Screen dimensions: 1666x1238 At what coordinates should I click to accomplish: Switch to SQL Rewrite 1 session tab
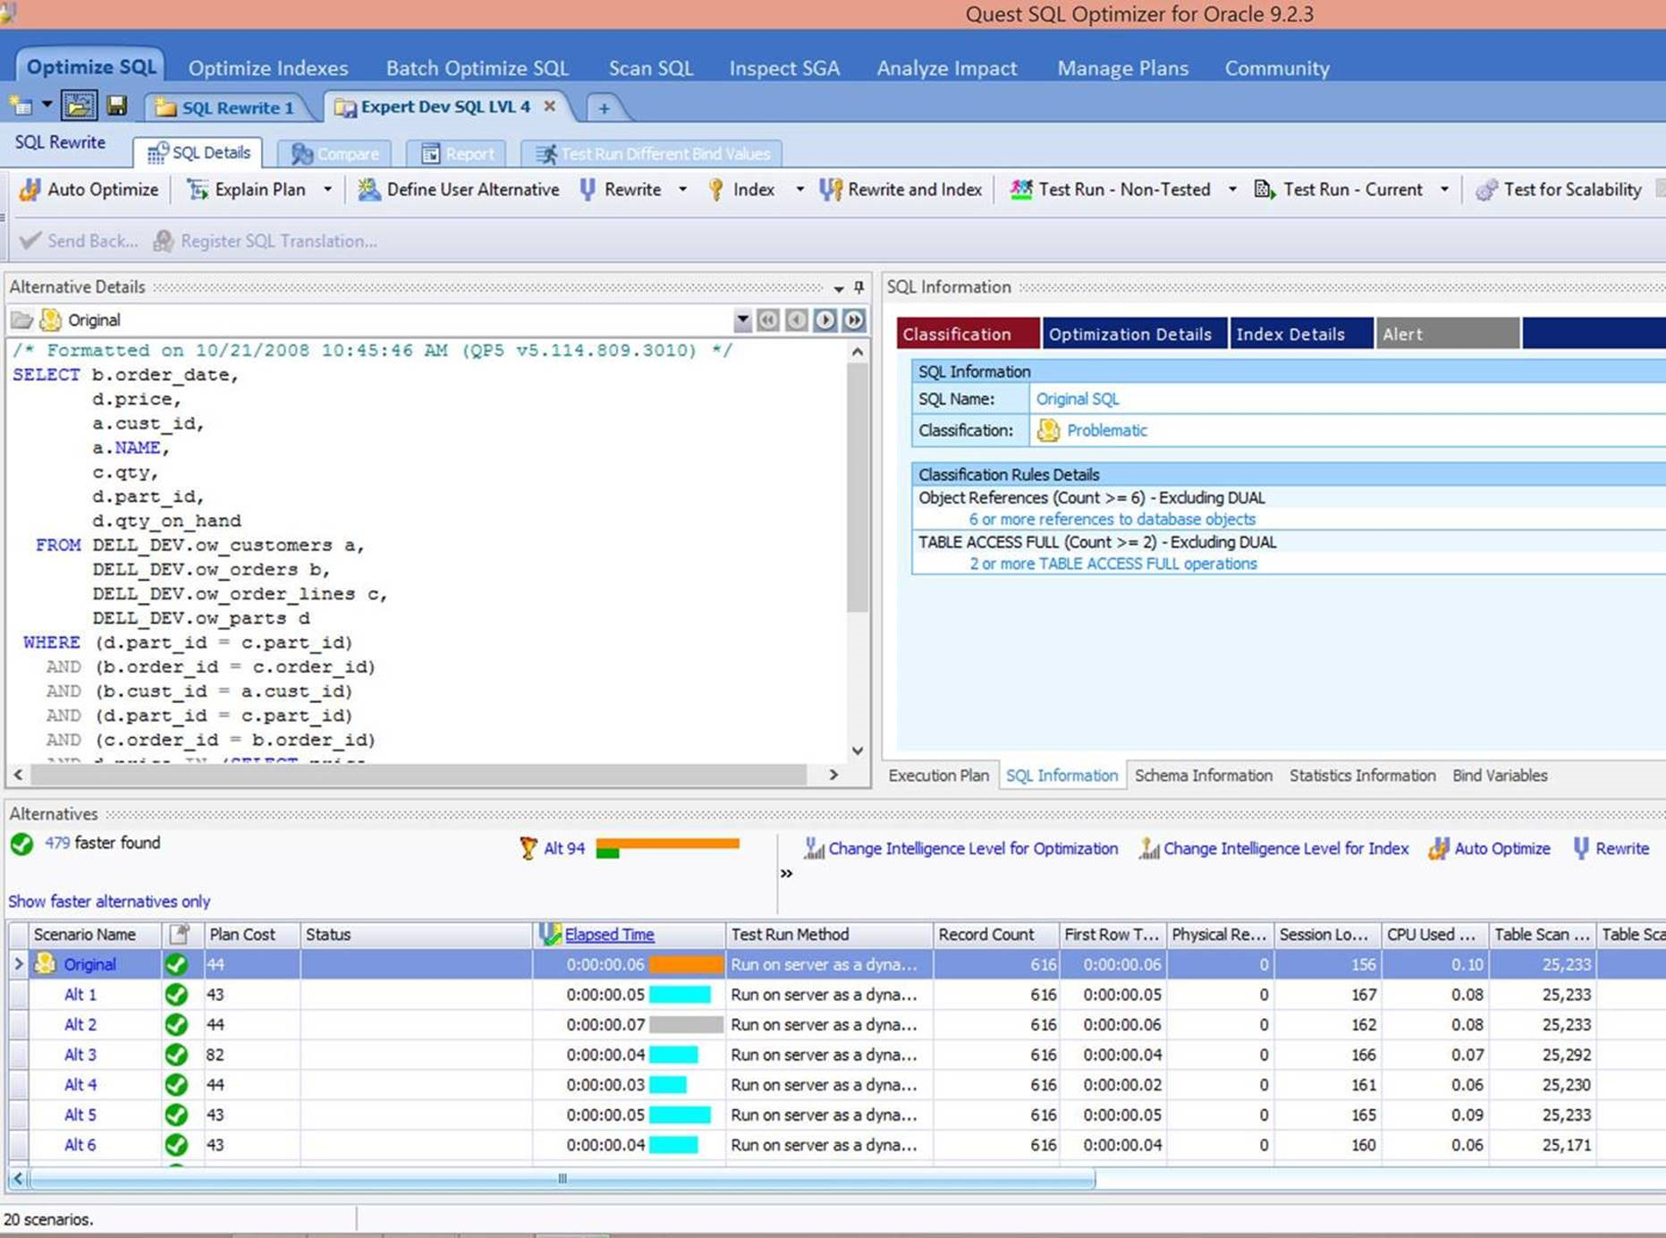point(225,107)
